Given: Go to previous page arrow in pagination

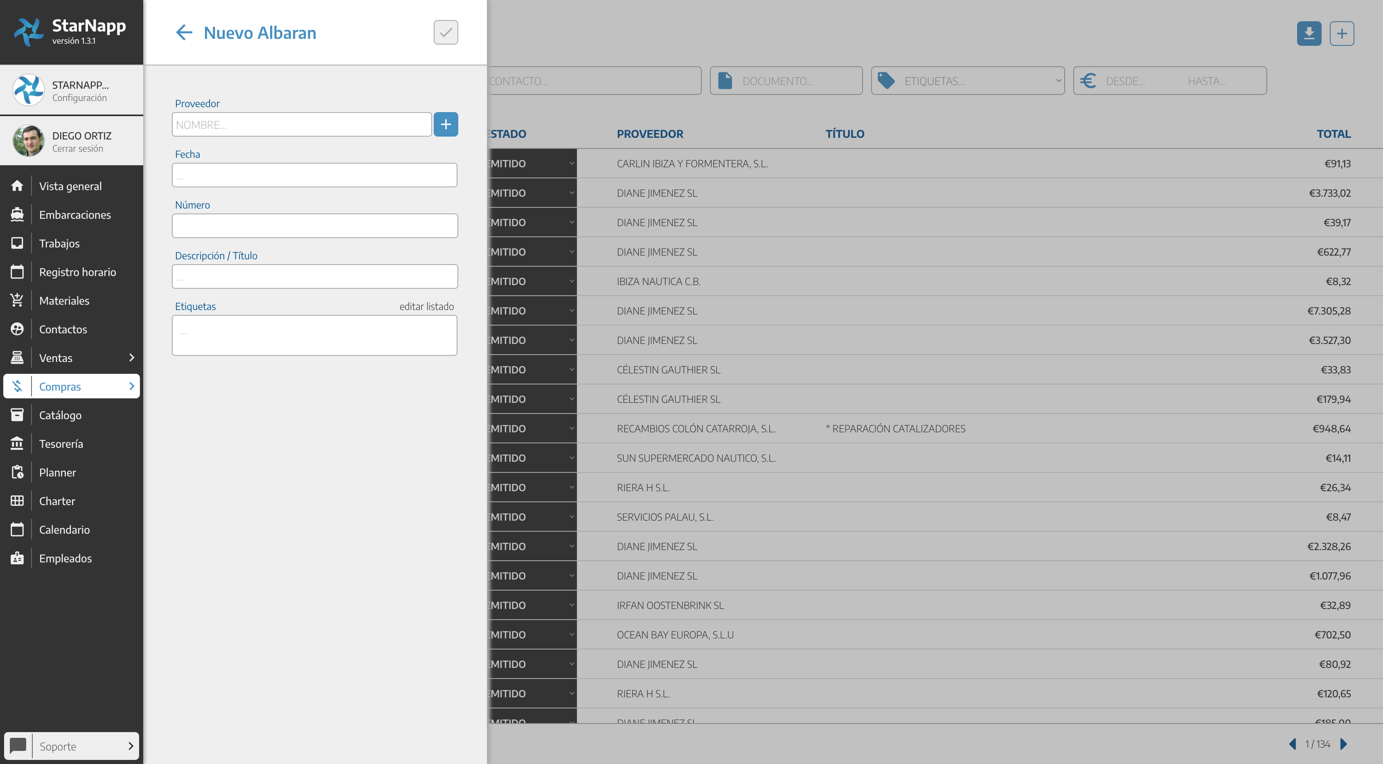Looking at the screenshot, I should pos(1293,744).
